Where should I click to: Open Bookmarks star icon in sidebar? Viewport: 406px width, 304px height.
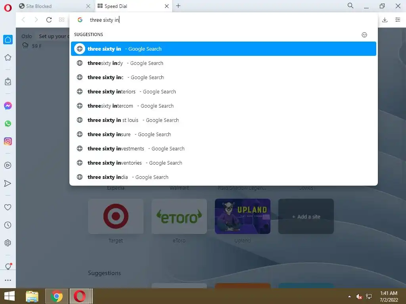pyautogui.click(x=8, y=57)
